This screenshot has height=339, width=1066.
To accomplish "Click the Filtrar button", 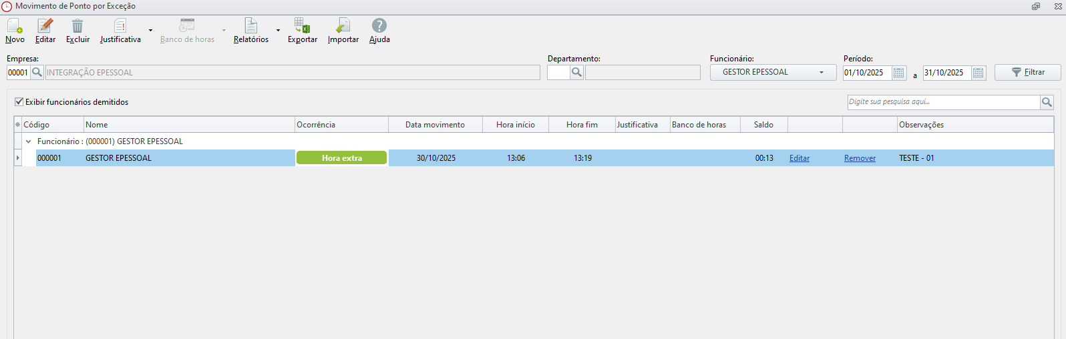I will (x=1028, y=72).
